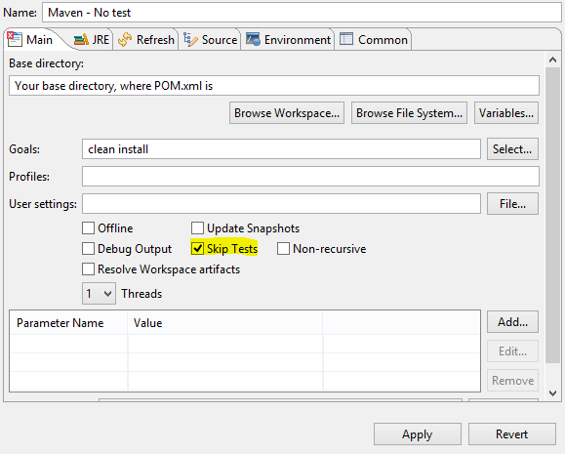565x454 pixels.
Task: Enable Update Snapshots option
Action: (x=197, y=227)
